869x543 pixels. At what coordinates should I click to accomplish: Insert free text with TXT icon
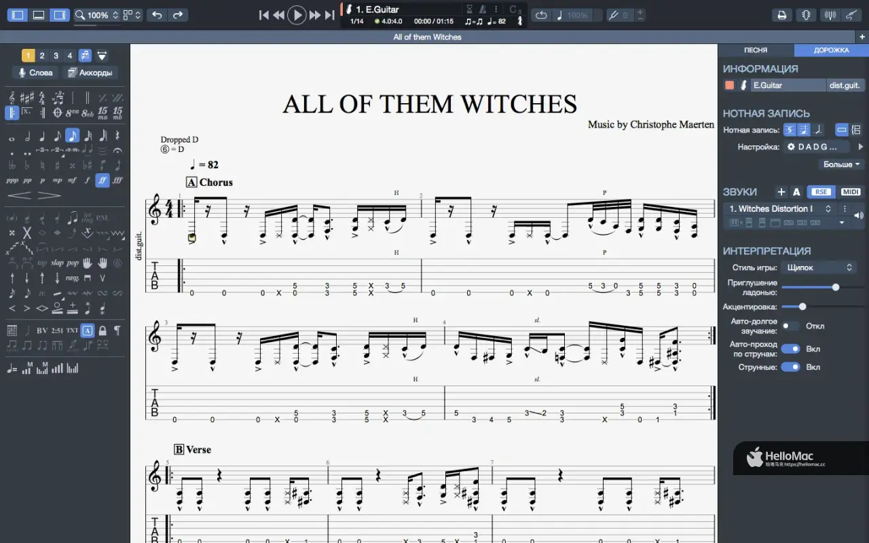coord(72,331)
